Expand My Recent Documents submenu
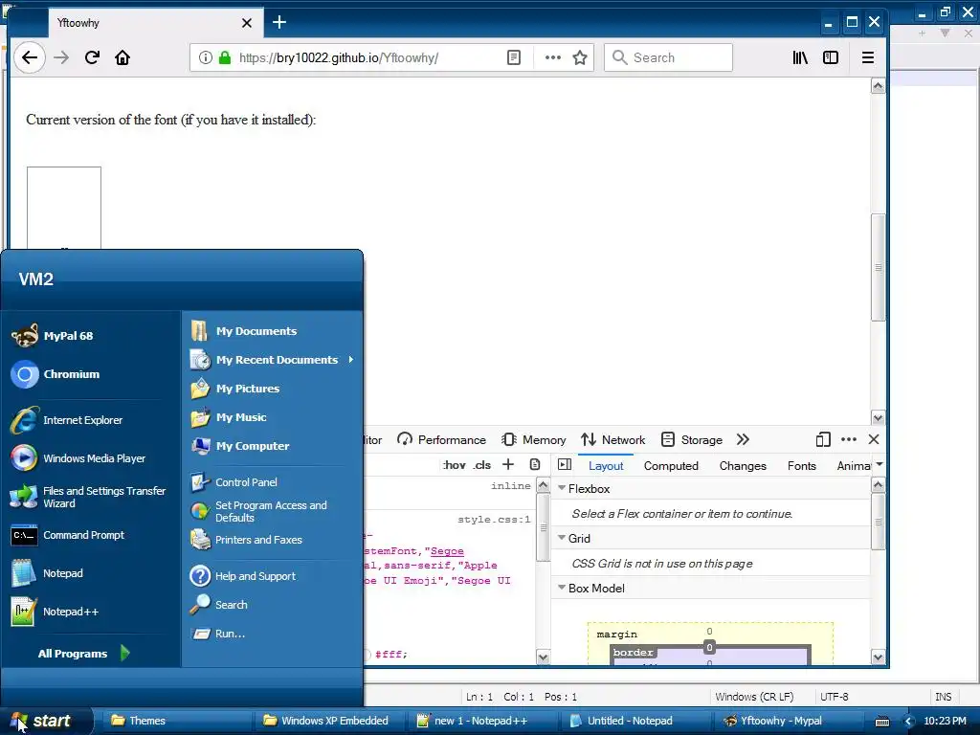980x735 pixels. 273,360
